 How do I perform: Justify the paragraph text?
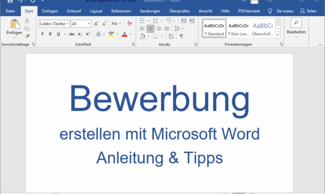(166, 29)
